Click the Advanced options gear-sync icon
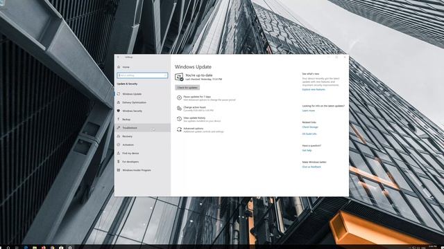Viewport: 444px width, 249px height. pyautogui.click(x=179, y=129)
